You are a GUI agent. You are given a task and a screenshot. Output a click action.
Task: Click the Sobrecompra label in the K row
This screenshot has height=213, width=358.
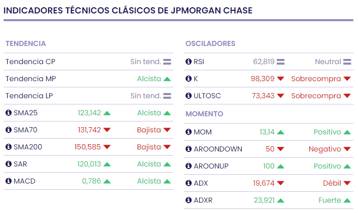[x=316, y=79]
